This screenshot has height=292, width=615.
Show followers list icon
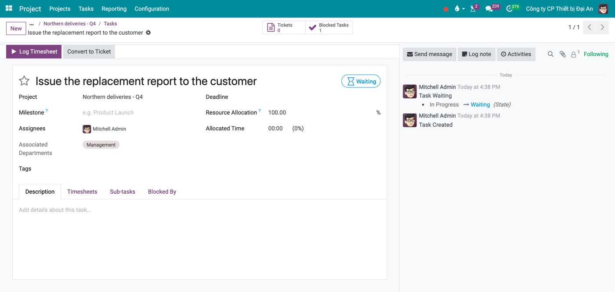click(575, 54)
